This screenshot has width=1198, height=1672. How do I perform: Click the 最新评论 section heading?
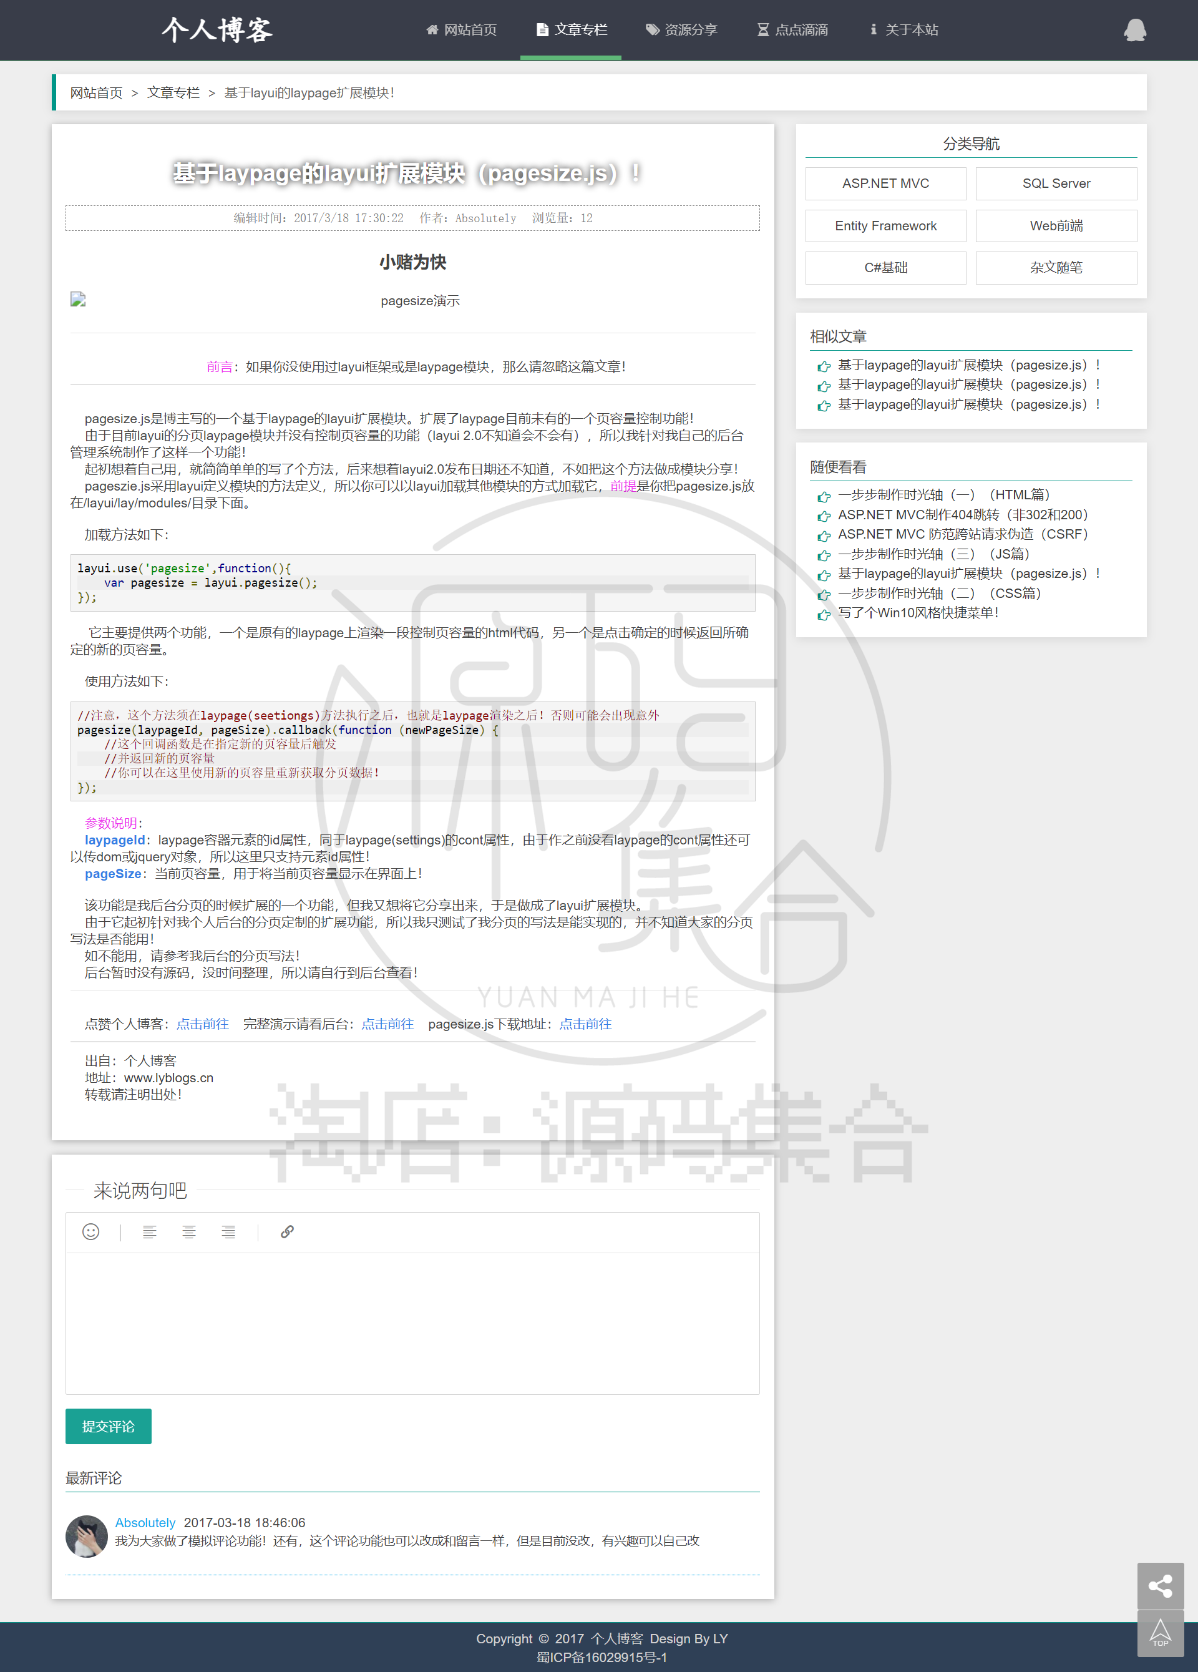click(94, 1478)
